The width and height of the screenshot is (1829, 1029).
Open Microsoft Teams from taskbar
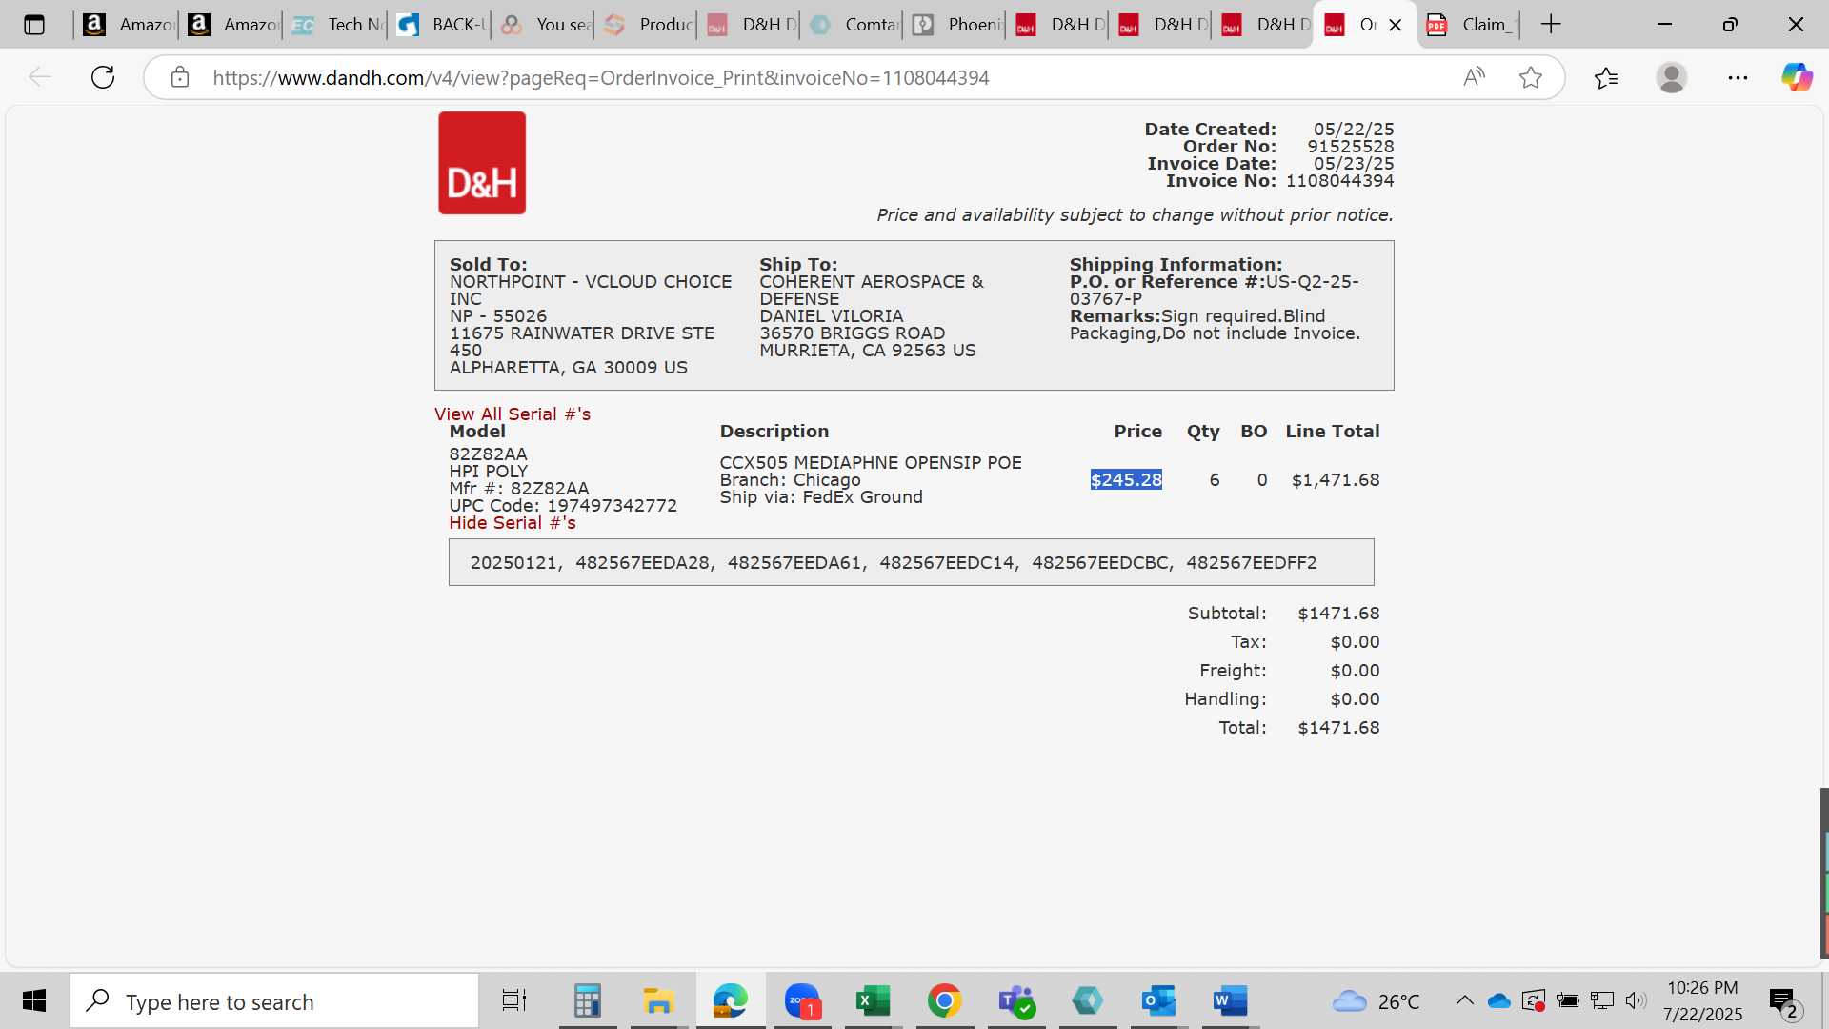click(1015, 1001)
